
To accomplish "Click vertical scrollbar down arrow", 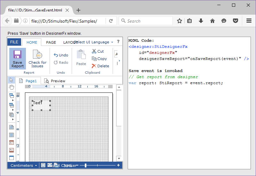I will click(x=119, y=158).
